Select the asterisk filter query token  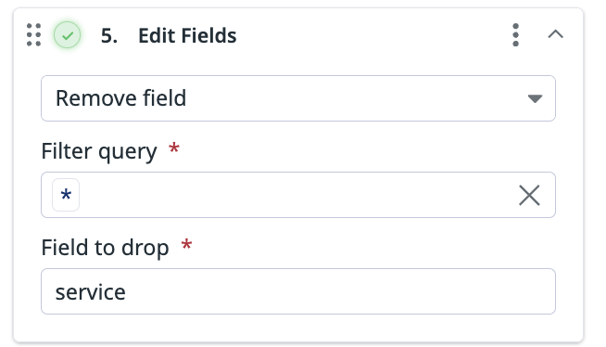[x=66, y=195]
